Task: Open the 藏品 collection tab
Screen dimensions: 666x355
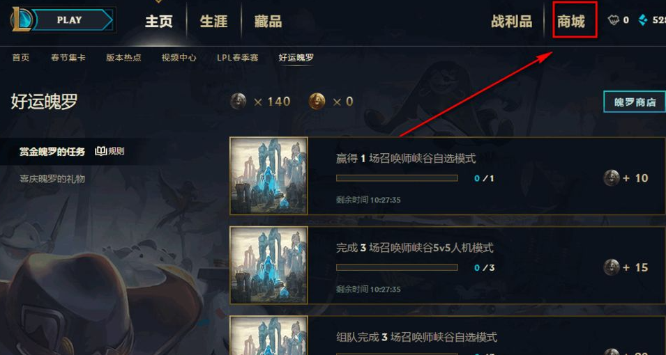Action: coord(268,21)
